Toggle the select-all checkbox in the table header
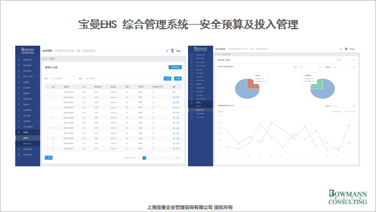 (x=48, y=87)
